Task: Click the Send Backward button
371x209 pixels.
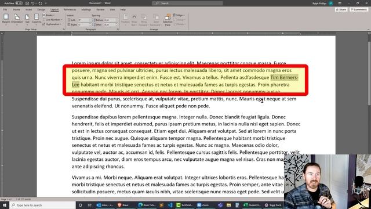Action: [x=156, y=19]
